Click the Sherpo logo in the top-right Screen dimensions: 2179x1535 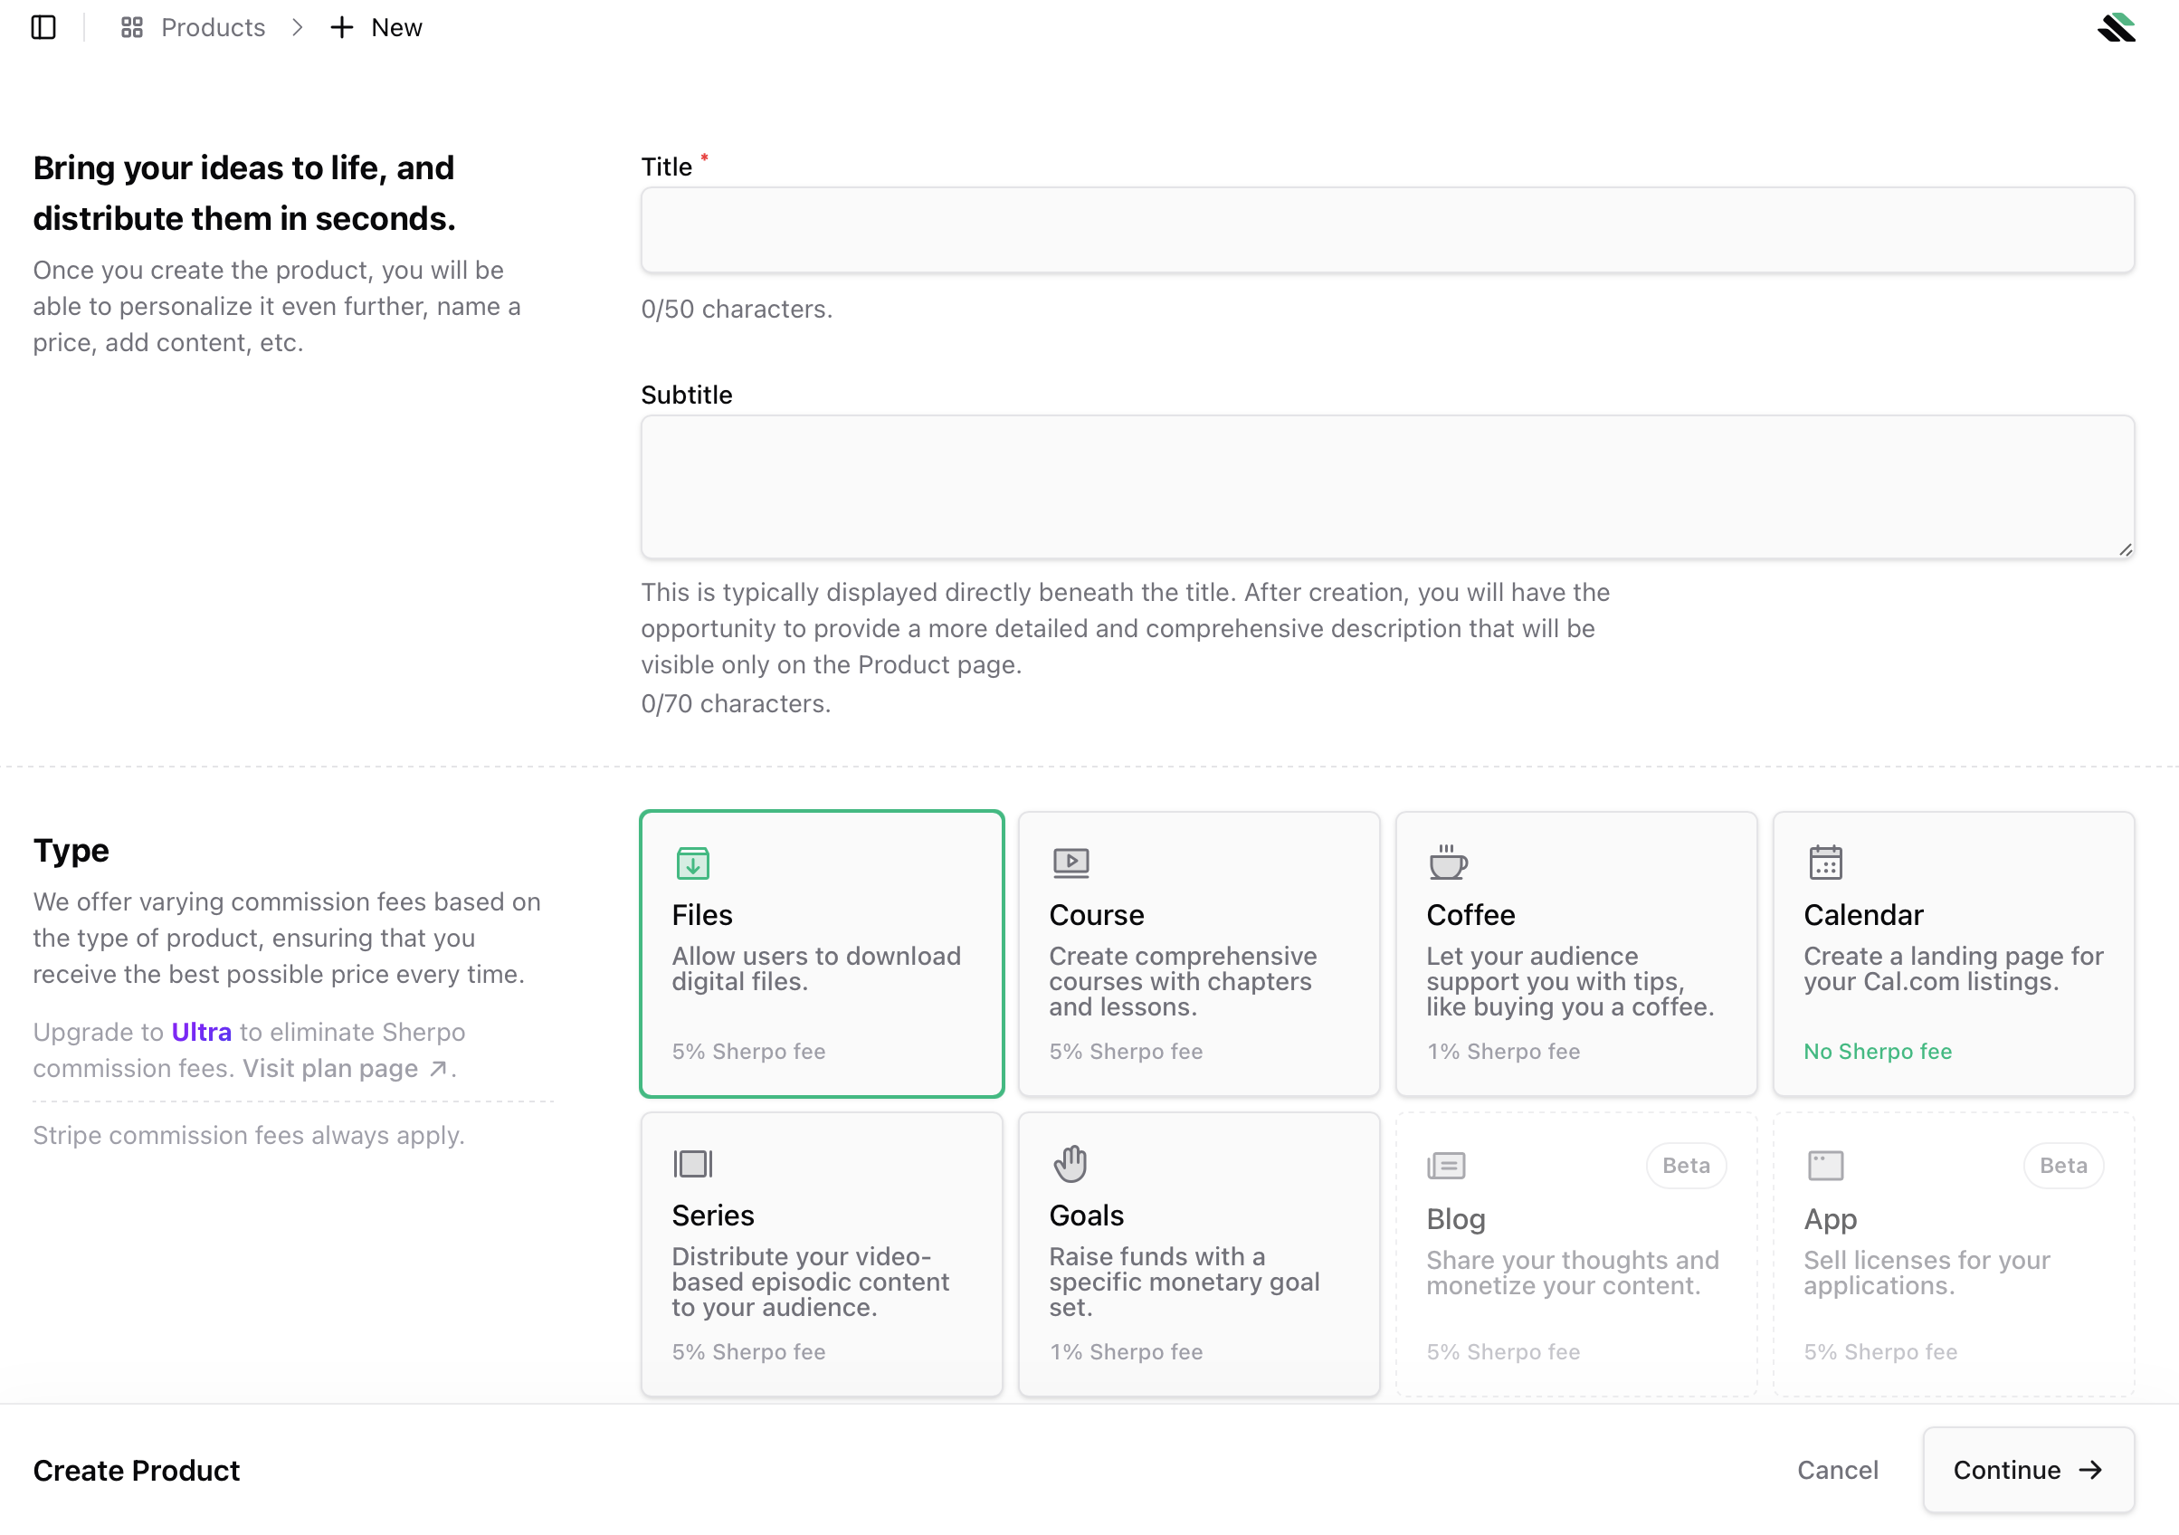pyautogui.click(x=2115, y=27)
